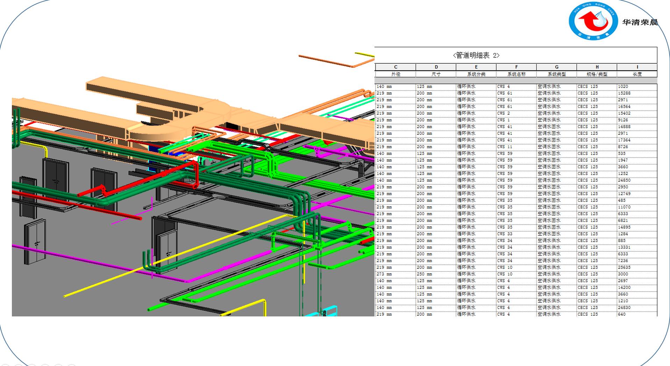Select the length cell 9126

pyautogui.click(x=637, y=120)
